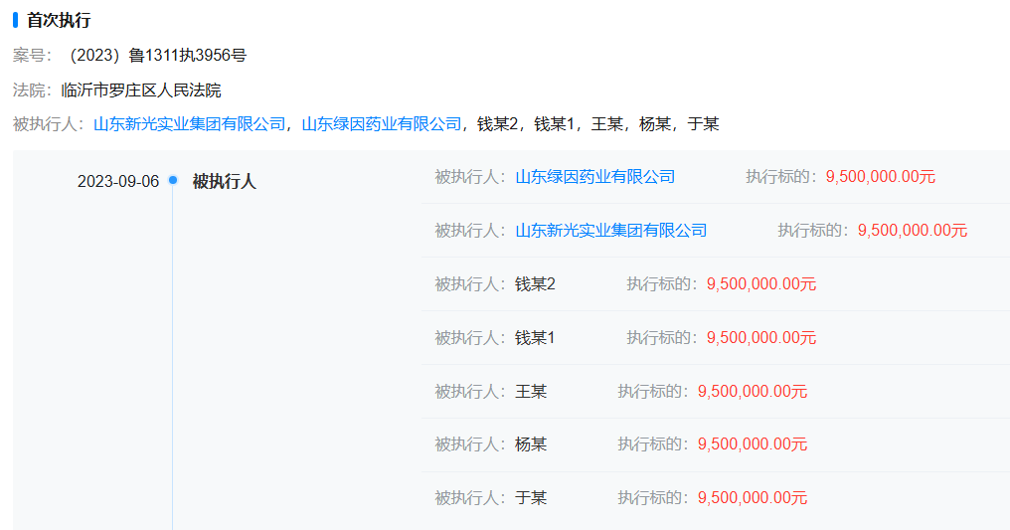Image resolution: width=1010 pixels, height=530 pixels.
Task: Select 钱某2 in the header 被执行人 line
Action: click(497, 124)
